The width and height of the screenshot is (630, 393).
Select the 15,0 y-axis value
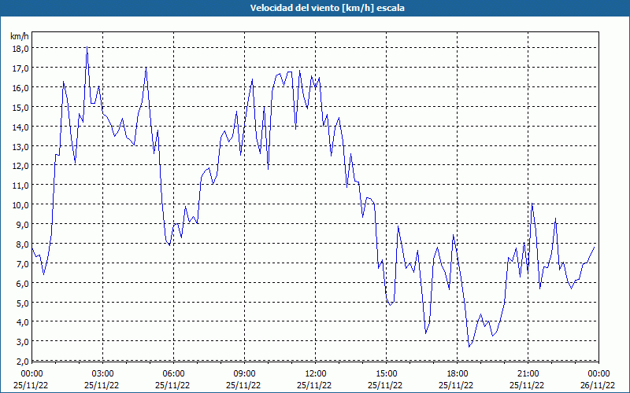(x=20, y=108)
